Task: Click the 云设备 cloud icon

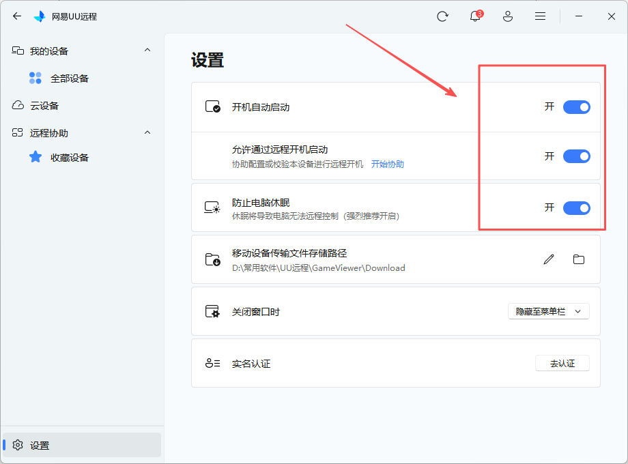Action: click(x=18, y=105)
